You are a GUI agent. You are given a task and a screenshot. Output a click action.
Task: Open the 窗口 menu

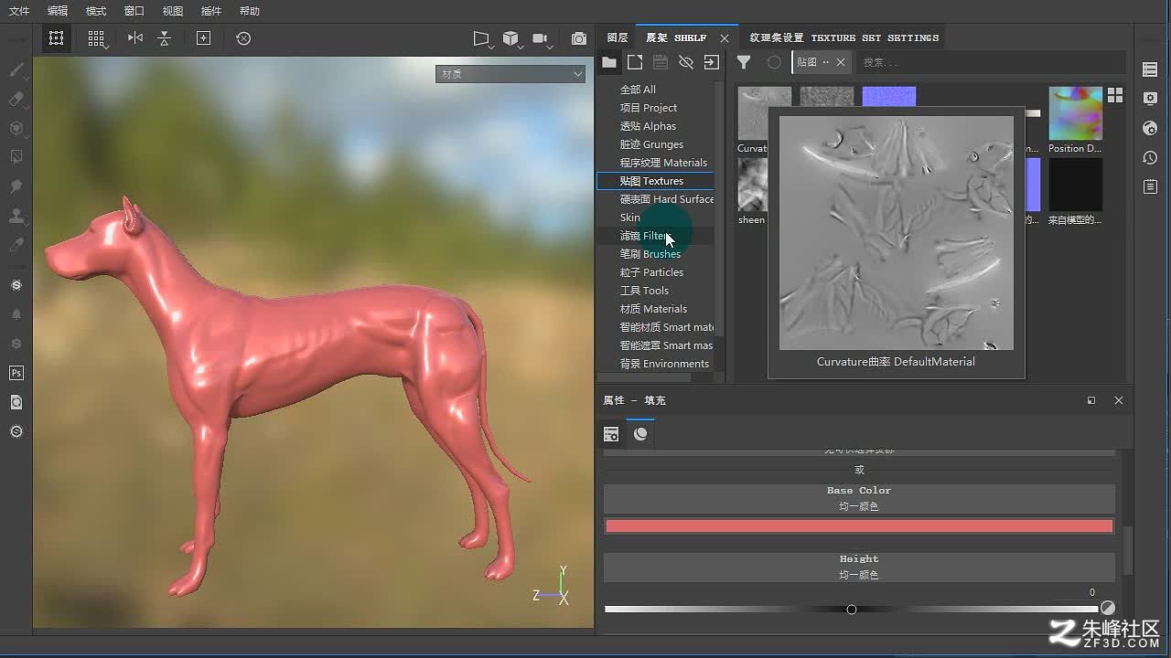tap(134, 11)
